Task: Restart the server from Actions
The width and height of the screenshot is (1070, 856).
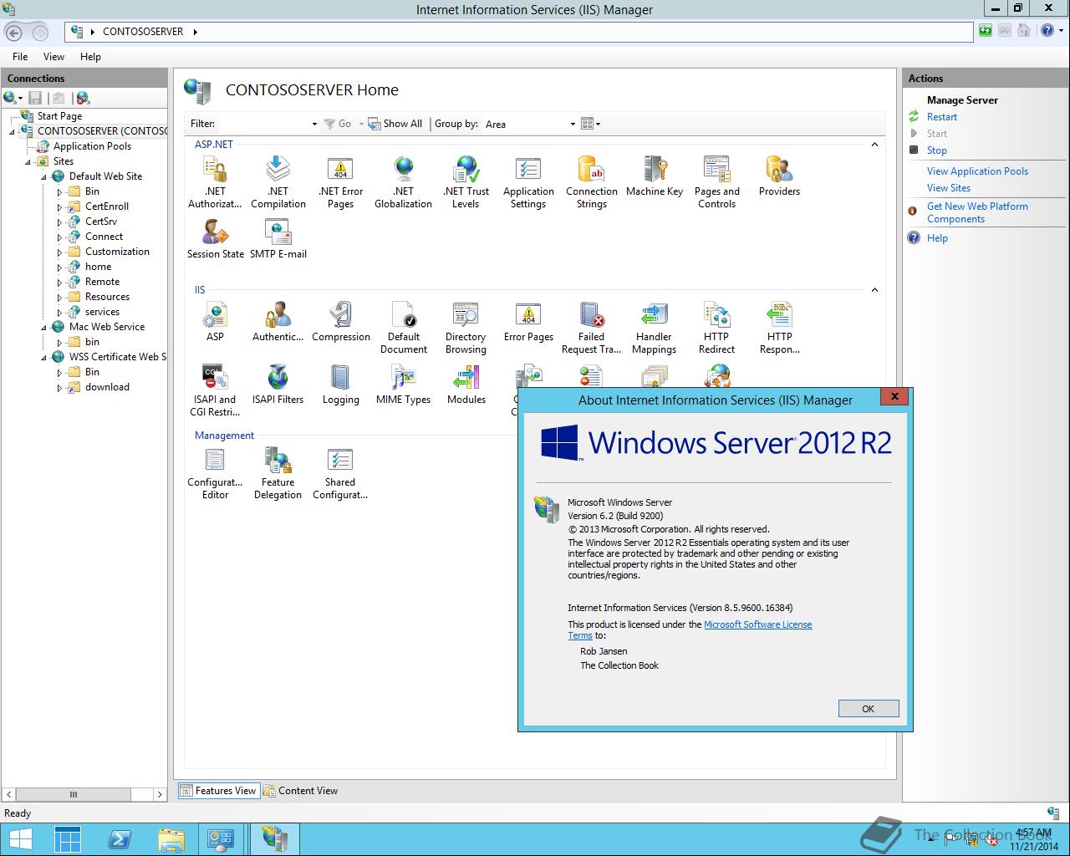Action: tap(941, 117)
